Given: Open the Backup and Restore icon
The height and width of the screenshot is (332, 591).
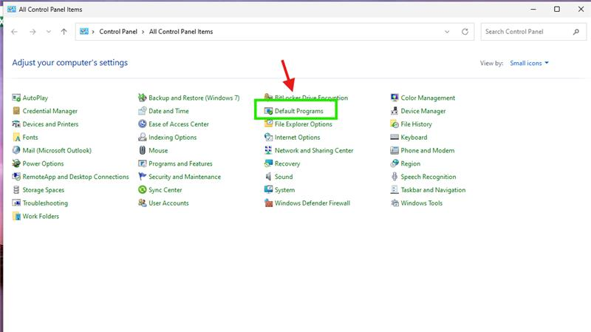Looking at the screenshot, I should (142, 98).
